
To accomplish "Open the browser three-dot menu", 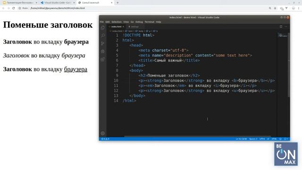I will point(299,8).
